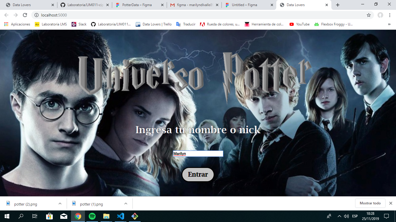
Task: Open the Chrome three-dot menu
Action: [x=390, y=15]
